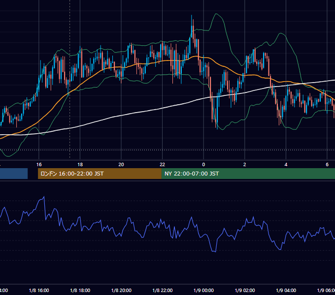Viewport: 335px width, 295px height.
Task: Click the 22 hour label on price chart axis
Action: click(x=163, y=165)
